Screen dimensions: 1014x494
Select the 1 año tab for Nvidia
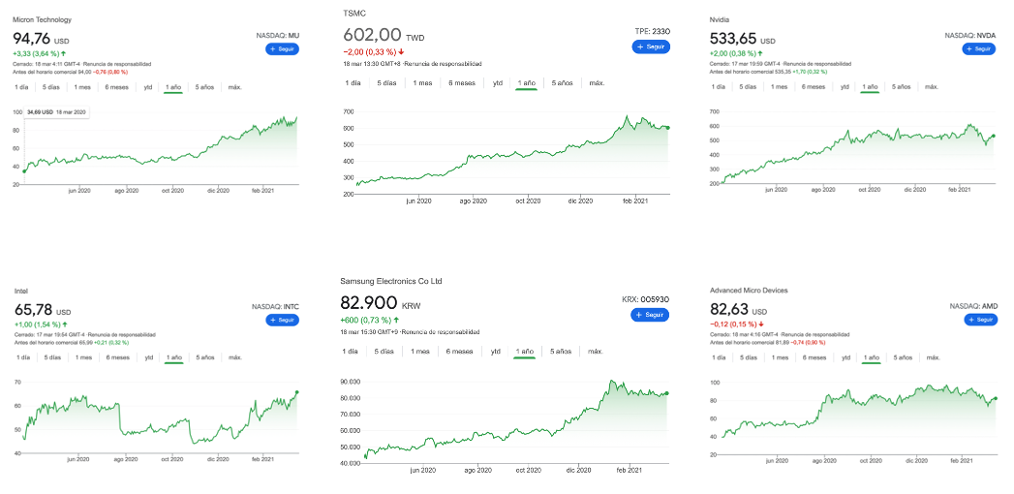click(870, 87)
